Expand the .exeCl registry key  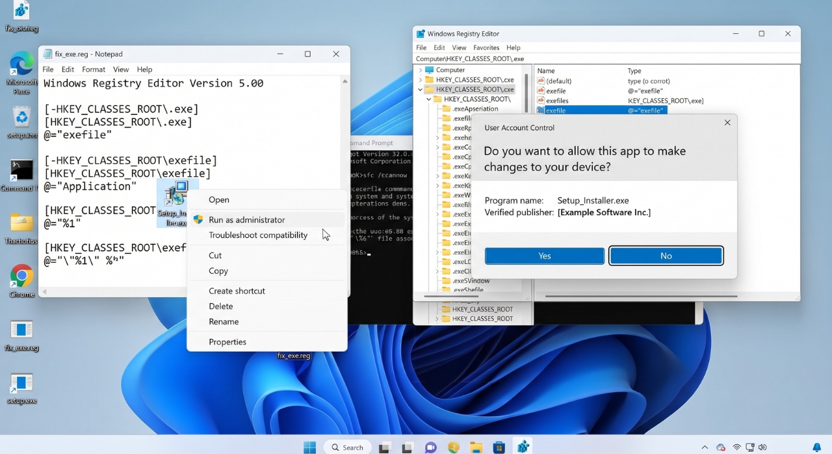(438, 271)
